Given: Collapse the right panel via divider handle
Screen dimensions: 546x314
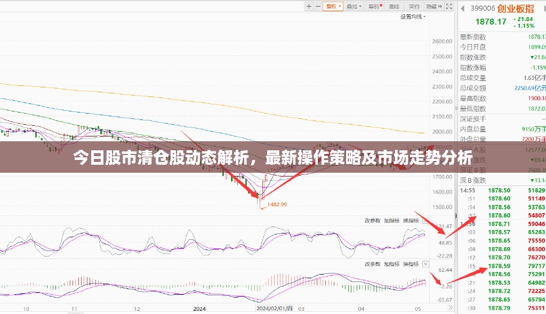Looking at the screenshot, I should [x=456, y=216].
